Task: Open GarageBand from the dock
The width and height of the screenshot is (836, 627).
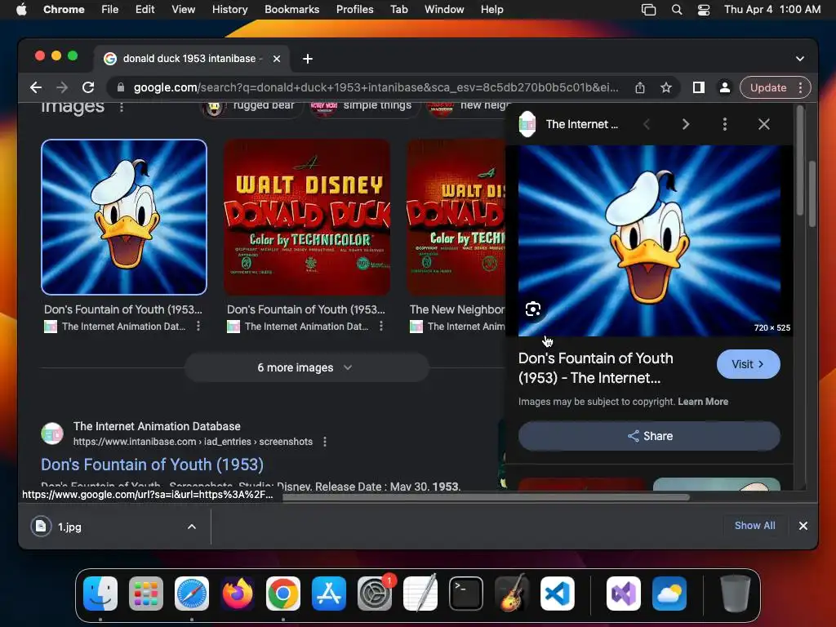Action: 512,594
